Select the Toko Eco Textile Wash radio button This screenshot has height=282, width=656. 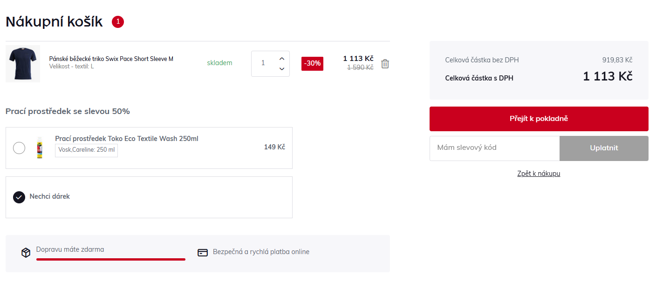[19, 148]
